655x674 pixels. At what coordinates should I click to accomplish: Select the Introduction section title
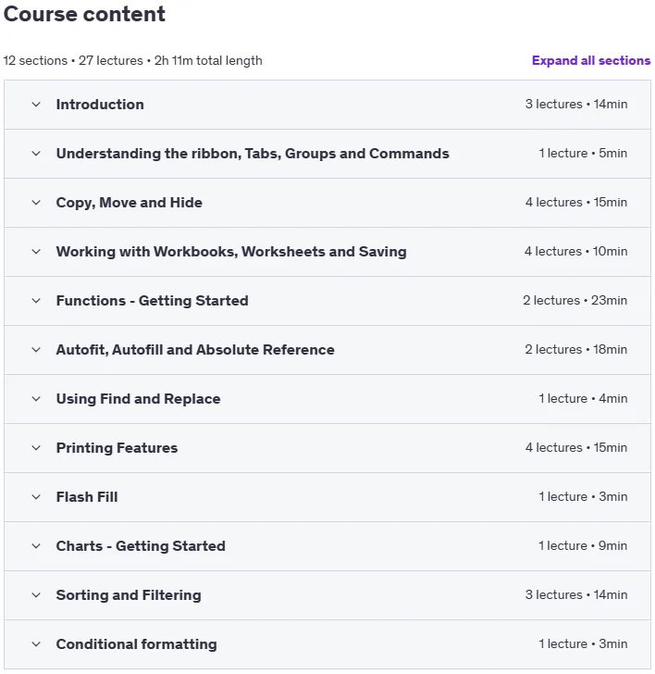tap(100, 105)
